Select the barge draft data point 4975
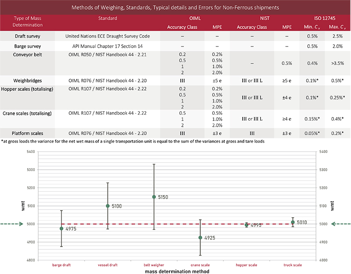 point(61,228)
